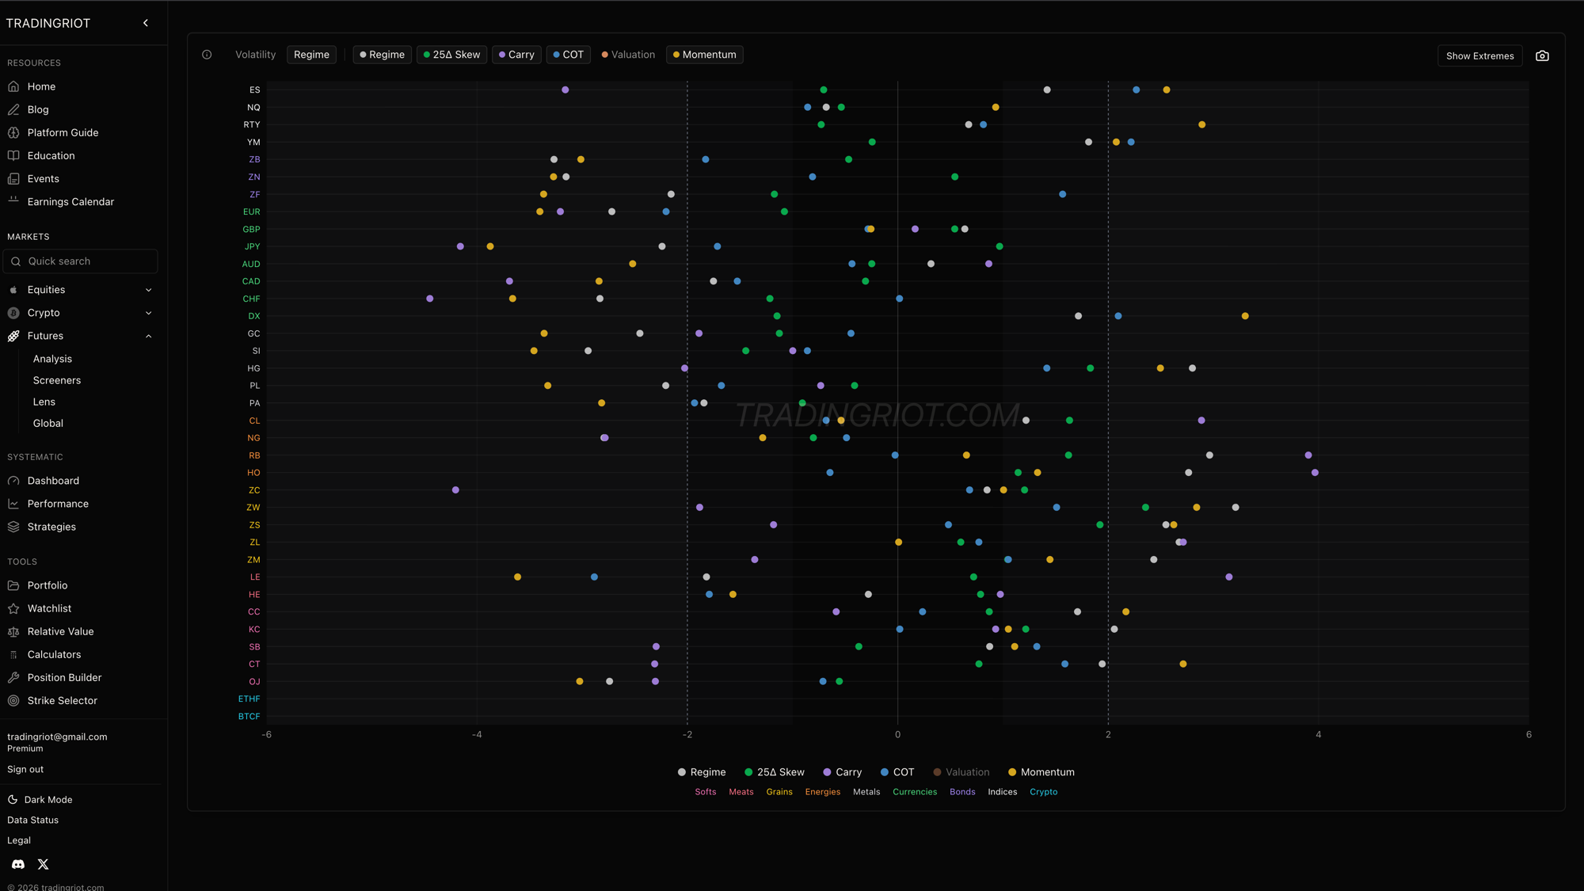Click the Futures rocket icon
Screen dimensions: 1584x891
click(13, 336)
